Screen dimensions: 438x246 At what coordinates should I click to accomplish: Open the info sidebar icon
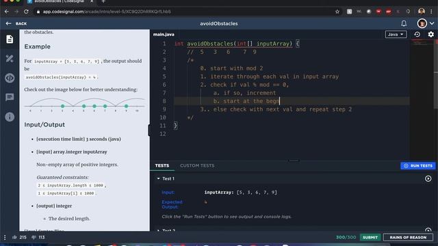click(x=10, y=117)
